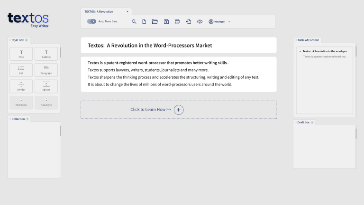
Task: Click the bold 'Textos is a patent-registered' line
Action: 158,63
